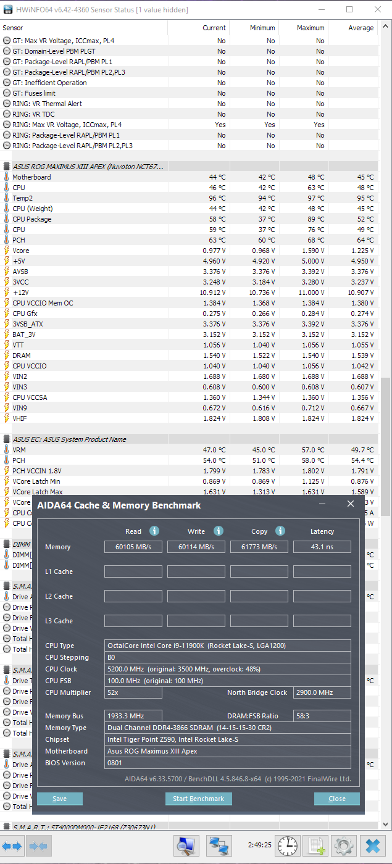Click BIOS Version field 0801

coord(228,763)
